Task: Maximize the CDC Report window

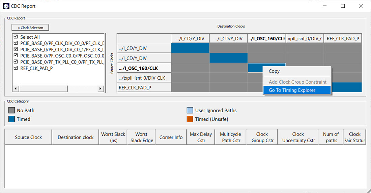Action: click(x=343, y=6)
